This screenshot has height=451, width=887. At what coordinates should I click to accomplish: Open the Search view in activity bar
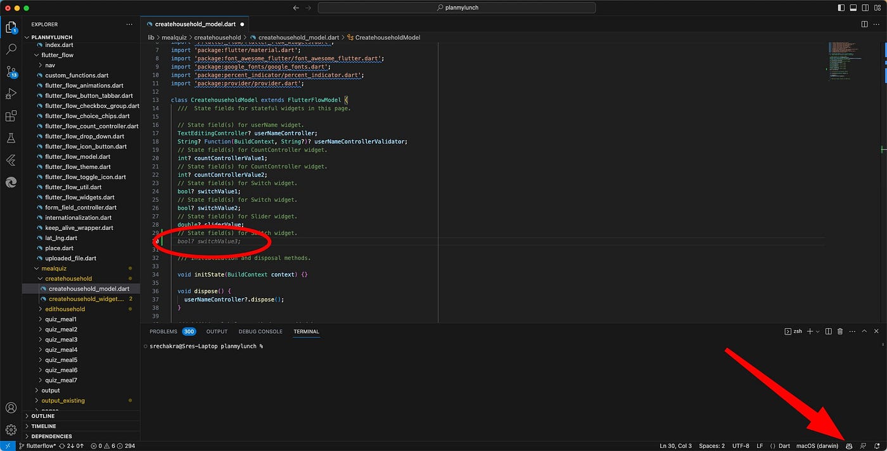(11, 49)
